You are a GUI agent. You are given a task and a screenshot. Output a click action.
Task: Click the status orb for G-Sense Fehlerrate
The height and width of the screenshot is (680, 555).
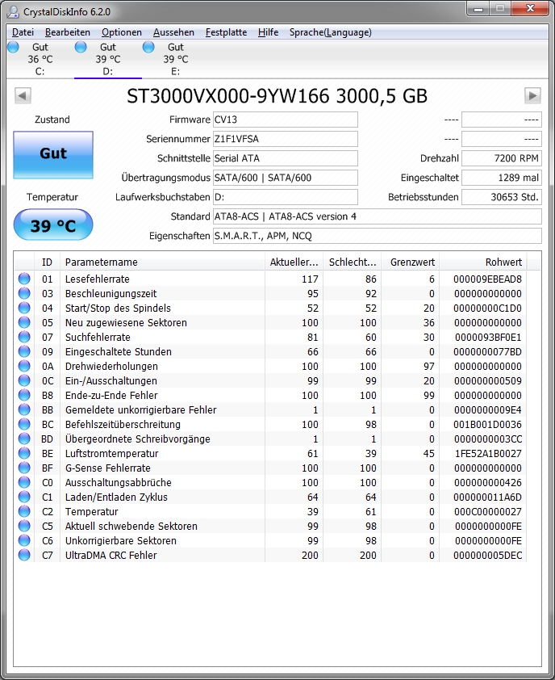[24, 468]
